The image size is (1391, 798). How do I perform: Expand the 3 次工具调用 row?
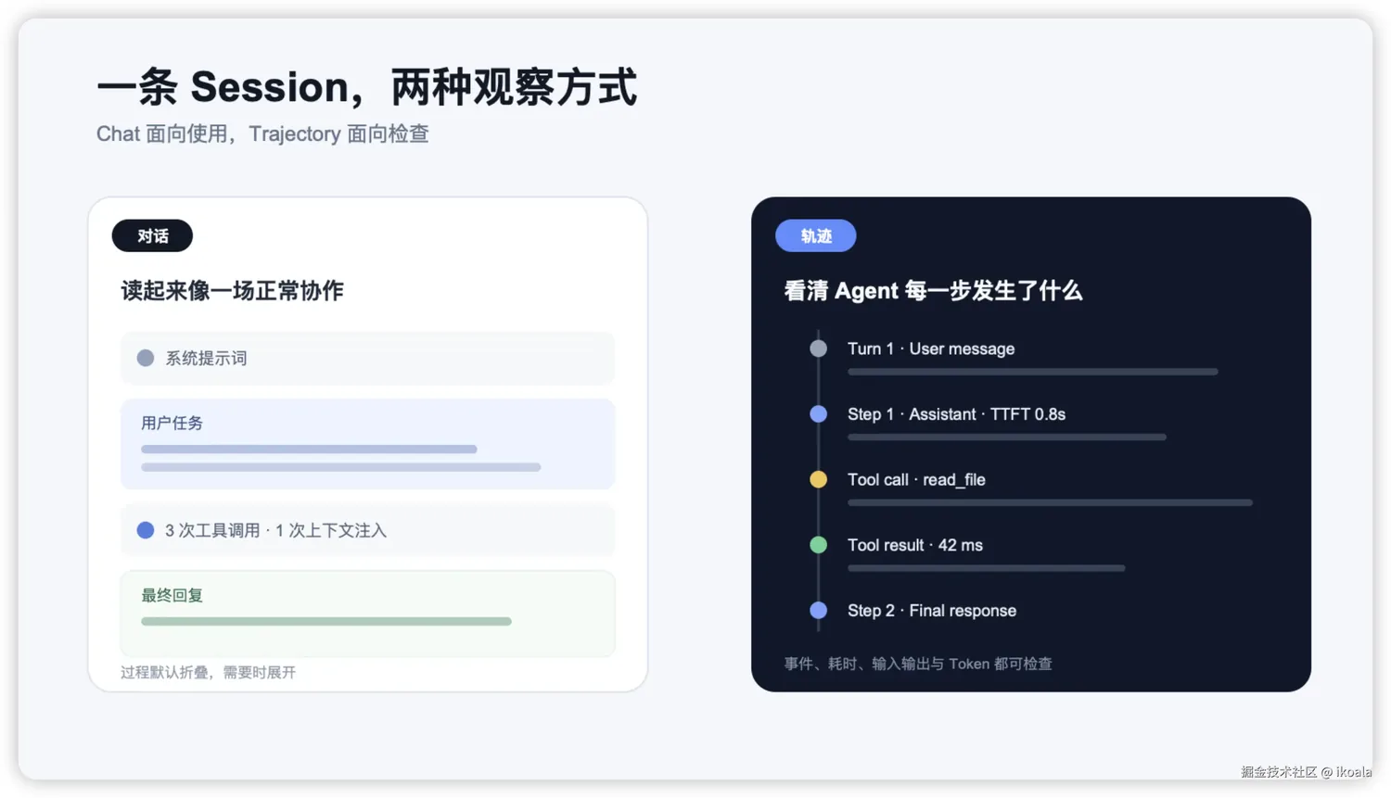tap(367, 530)
